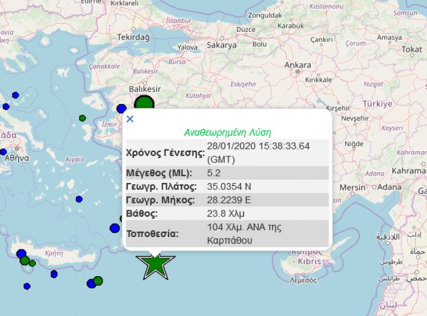
Task: Click the "Αναθεωρημένη Λύση" heading
Action: tap(228, 132)
